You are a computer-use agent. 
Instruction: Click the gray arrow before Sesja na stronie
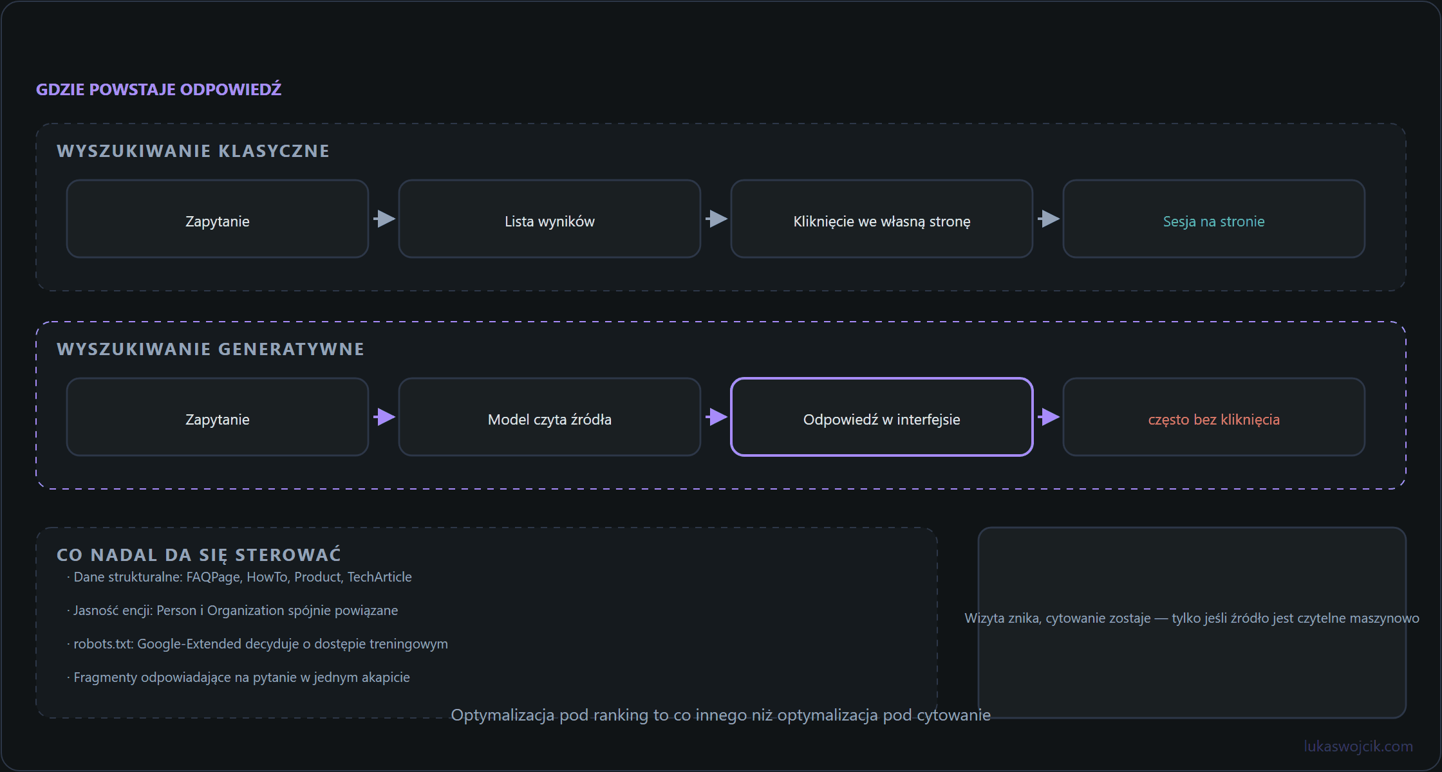point(1049,219)
